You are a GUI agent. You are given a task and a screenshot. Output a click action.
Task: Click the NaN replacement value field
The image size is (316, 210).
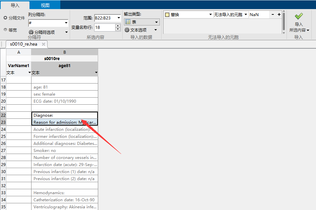[x=259, y=14]
